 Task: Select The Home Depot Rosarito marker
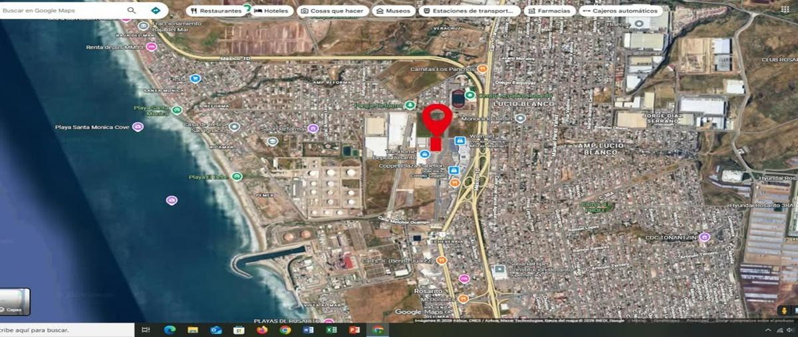424,154
